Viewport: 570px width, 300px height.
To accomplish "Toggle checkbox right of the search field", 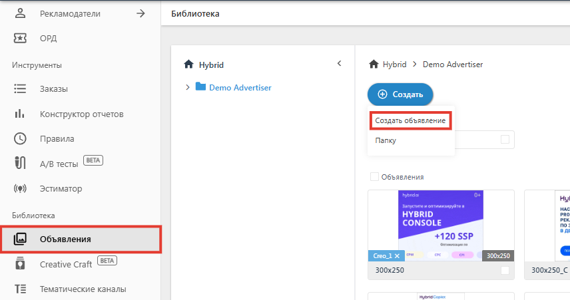I will coord(505,140).
